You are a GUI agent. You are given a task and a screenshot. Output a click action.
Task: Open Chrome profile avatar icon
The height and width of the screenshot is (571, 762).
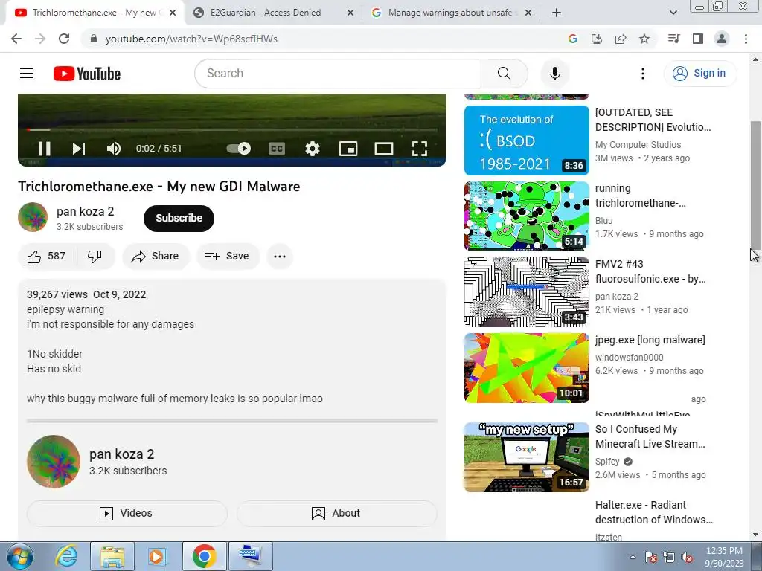point(722,39)
